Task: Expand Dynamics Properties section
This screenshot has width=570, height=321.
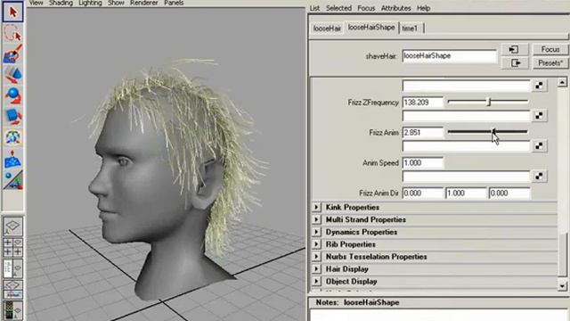Action: click(316, 232)
